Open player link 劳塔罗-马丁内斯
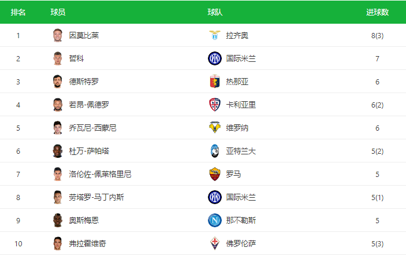Image resolution: width=406 pixels, height=255 pixels. pos(96,197)
